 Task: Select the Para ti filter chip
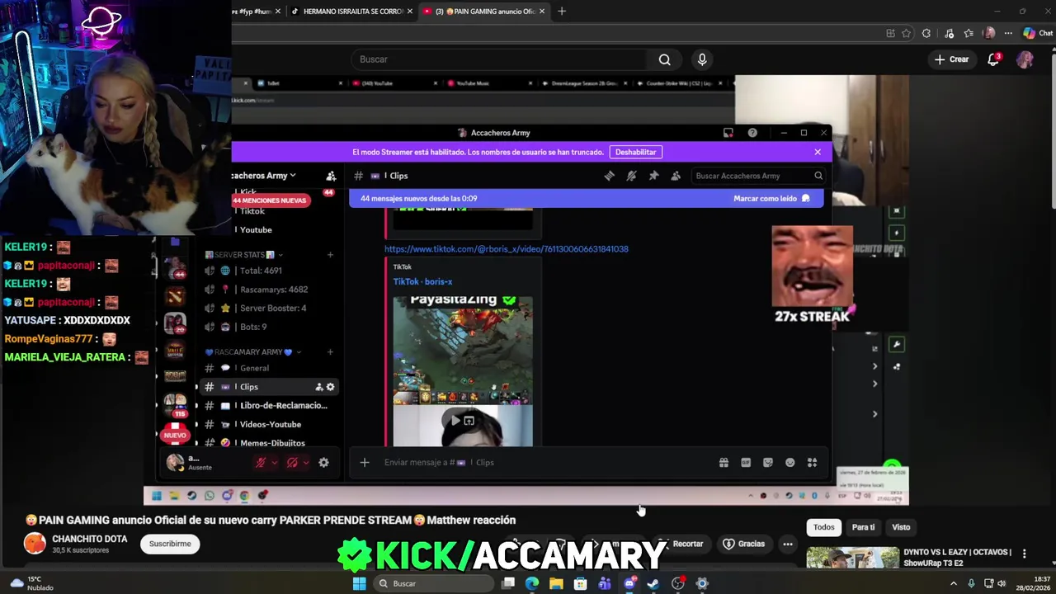point(863,527)
